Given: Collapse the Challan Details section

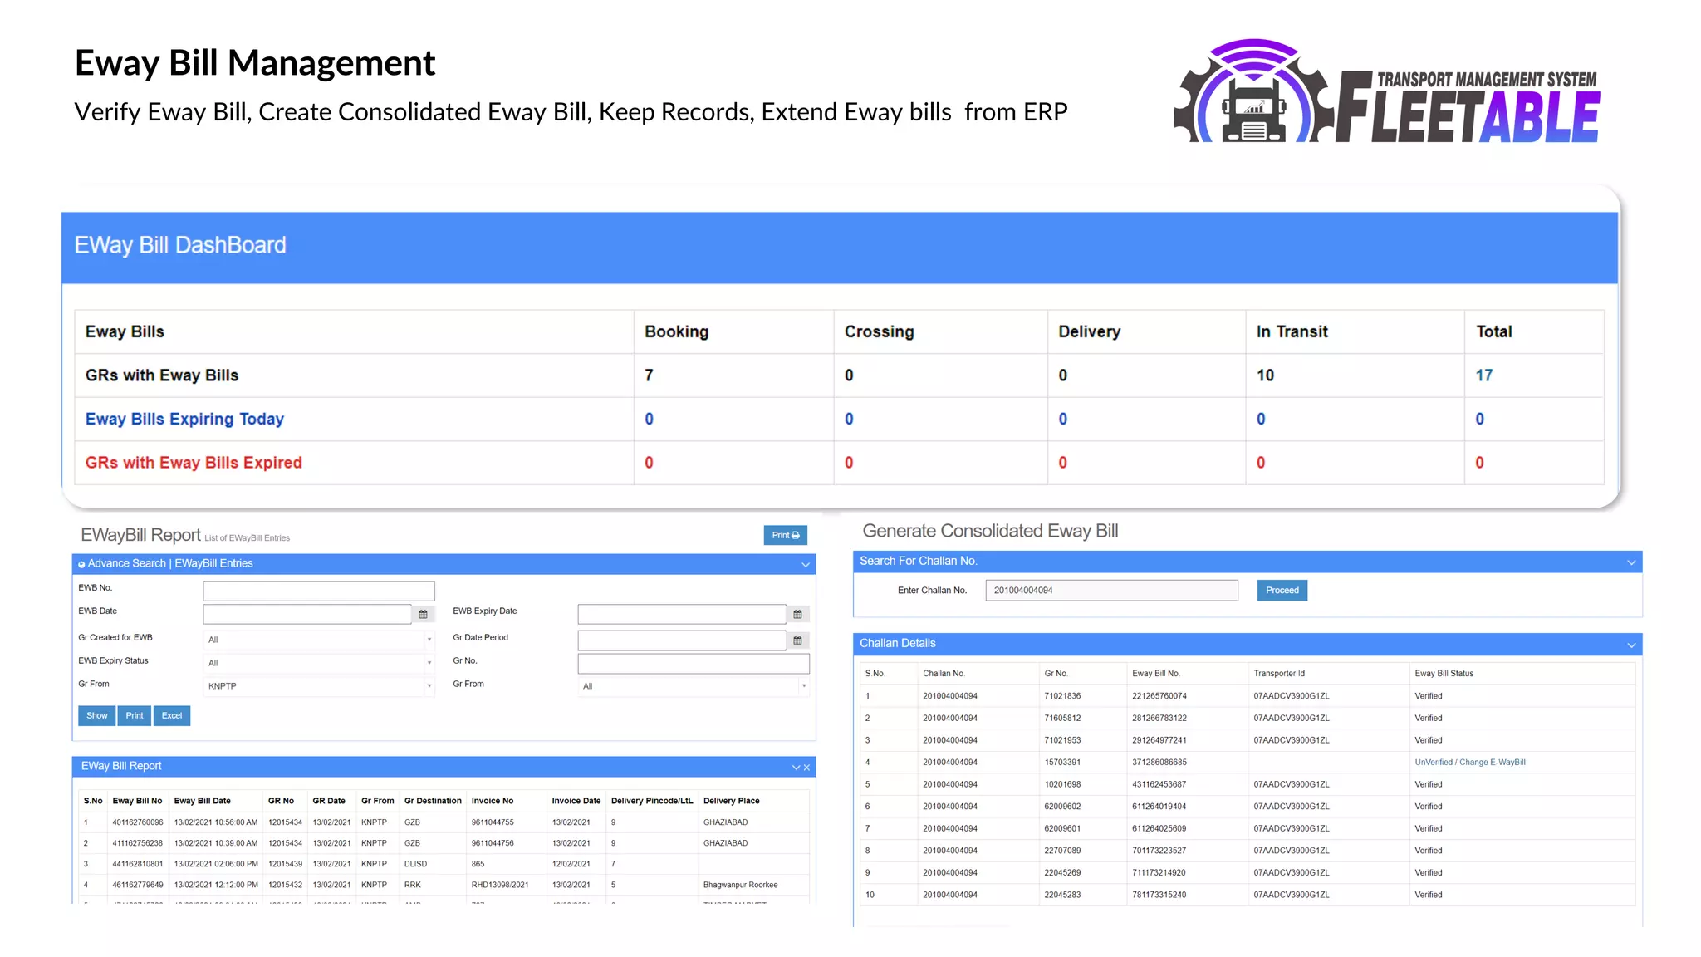Looking at the screenshot, I should [1631, 645].
